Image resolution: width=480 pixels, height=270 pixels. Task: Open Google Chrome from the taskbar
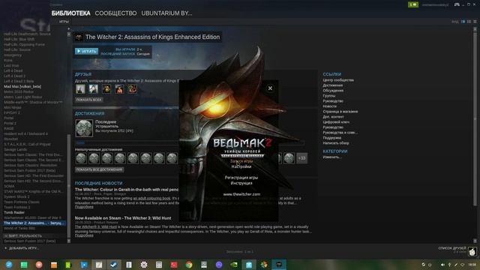(x=189, y=265)
